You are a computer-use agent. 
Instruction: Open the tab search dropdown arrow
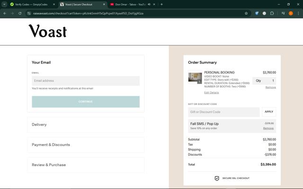[4, 4]
